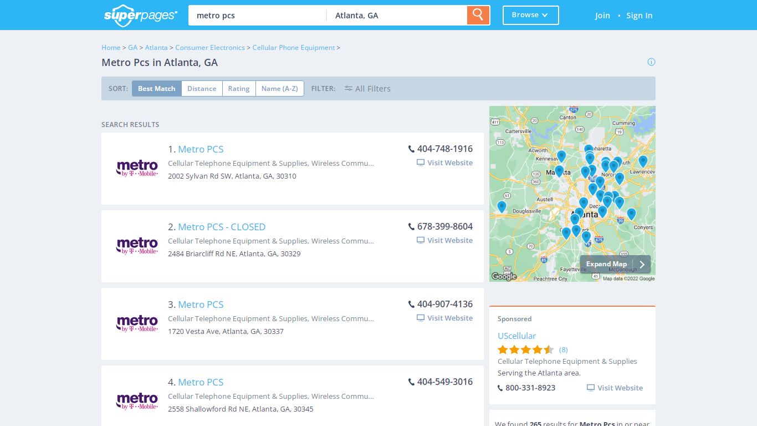This screenshot has height=426, width=757.
Task: Focus the 'Atlanta, GA' location field
Action: [397, 16]
